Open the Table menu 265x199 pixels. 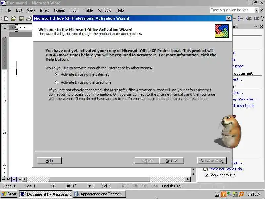[88, 10]
